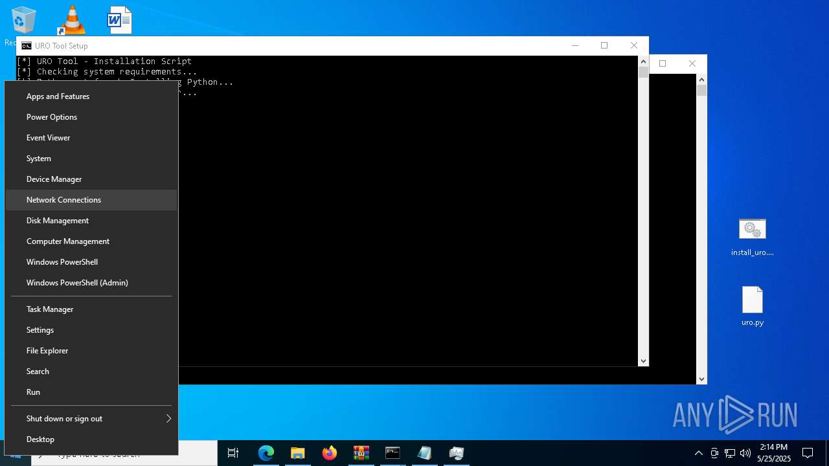Viewport: 829px width, 466px height.
Task: Switch to Command Prompt taskbar item
Action: pyautogui.click(x=393, y=453)
